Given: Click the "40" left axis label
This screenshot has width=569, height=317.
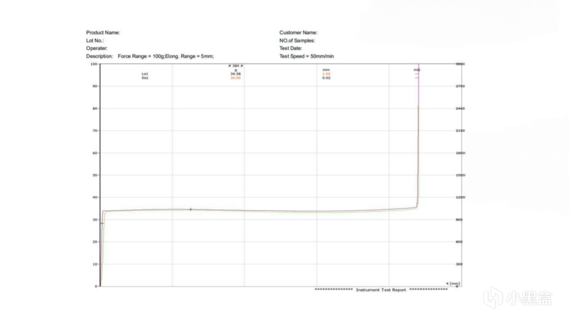Looking at the screenshot, I should tap(95, 197).
